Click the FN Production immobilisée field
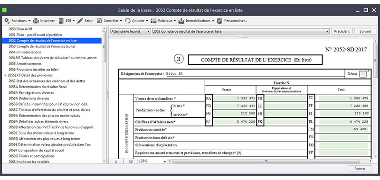 [x=344, y=138]
